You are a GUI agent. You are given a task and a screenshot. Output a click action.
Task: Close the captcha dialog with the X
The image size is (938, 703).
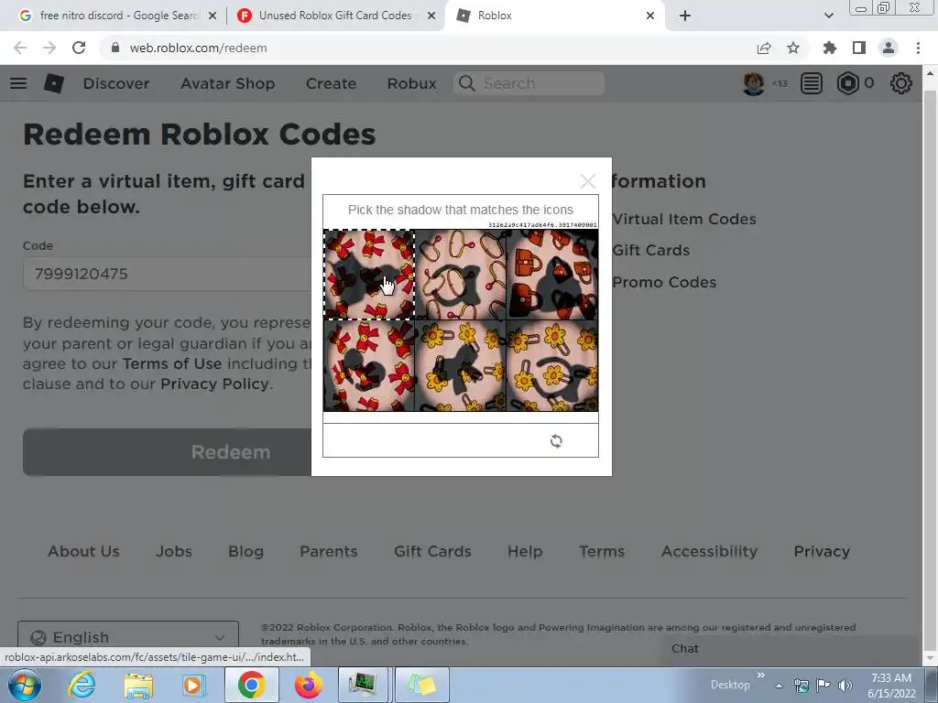(587, 181)
